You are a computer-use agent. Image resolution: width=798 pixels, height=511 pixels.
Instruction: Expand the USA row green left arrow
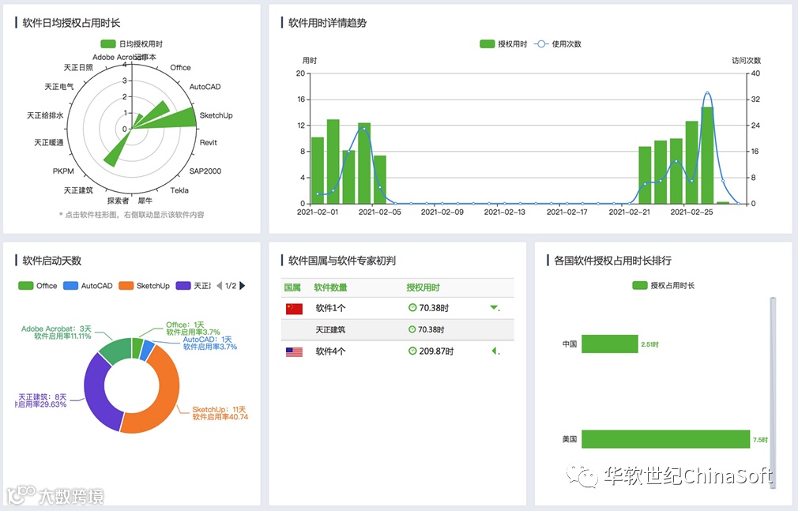click(494, 351)
